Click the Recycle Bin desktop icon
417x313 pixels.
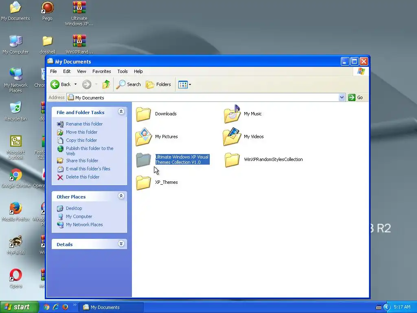pyautogui.click(x=15, y=111)
